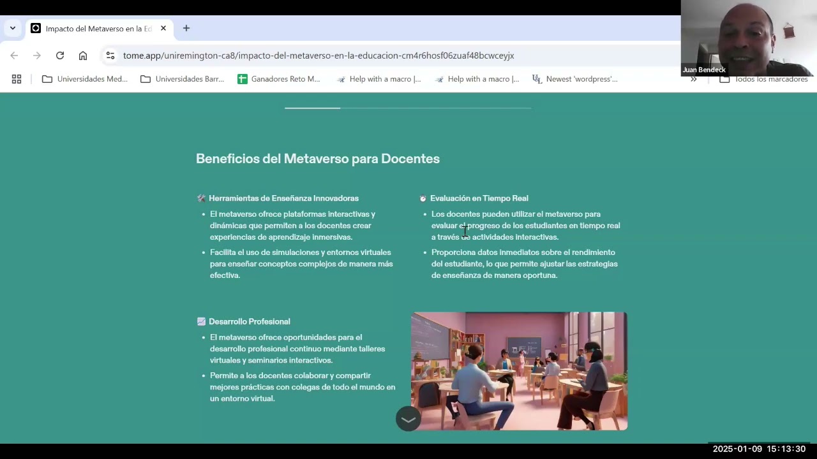
Task: Click the presentation progress bar at top
Action: pos(408,108)
